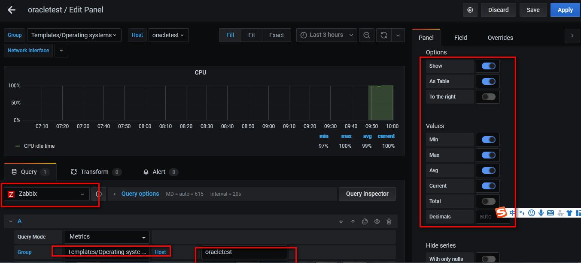Hide query A using the eye icon

[x=377, y=221]
